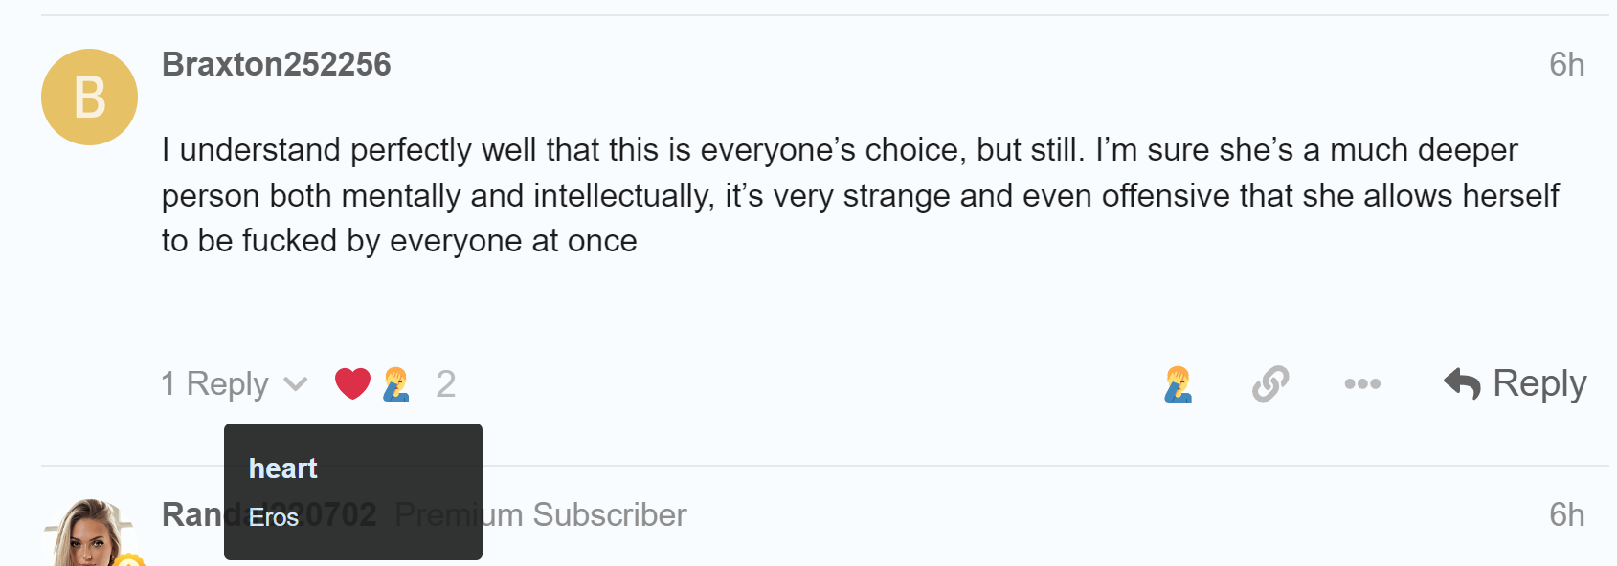Expand the "1 Reply" thread
This screenshot has height=566, width=1617.
pos(214,384)
